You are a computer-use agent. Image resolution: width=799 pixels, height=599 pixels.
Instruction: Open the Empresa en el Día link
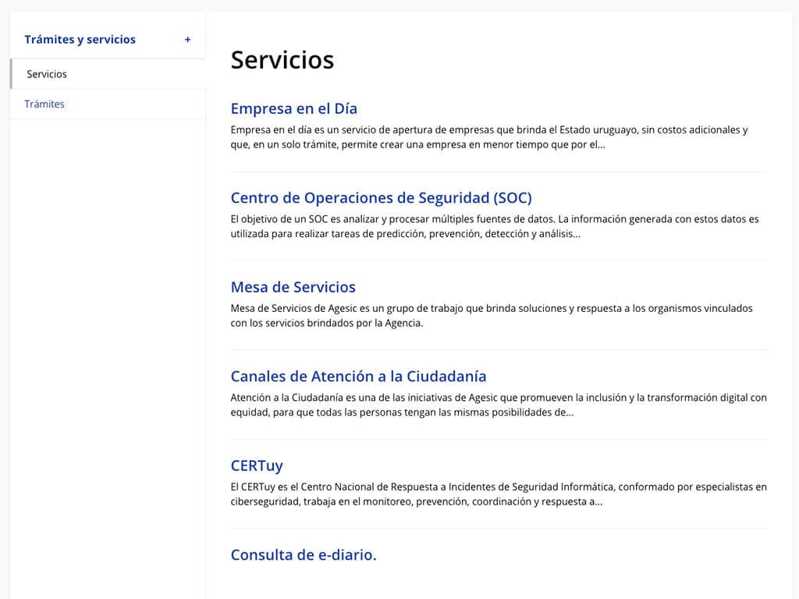(x=293, y=108)
